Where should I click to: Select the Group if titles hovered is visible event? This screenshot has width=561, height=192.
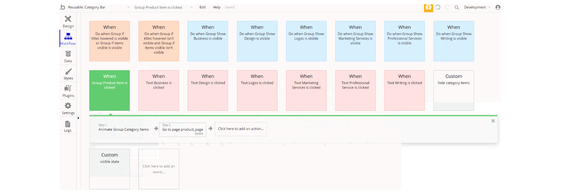[x=109, y=41]
